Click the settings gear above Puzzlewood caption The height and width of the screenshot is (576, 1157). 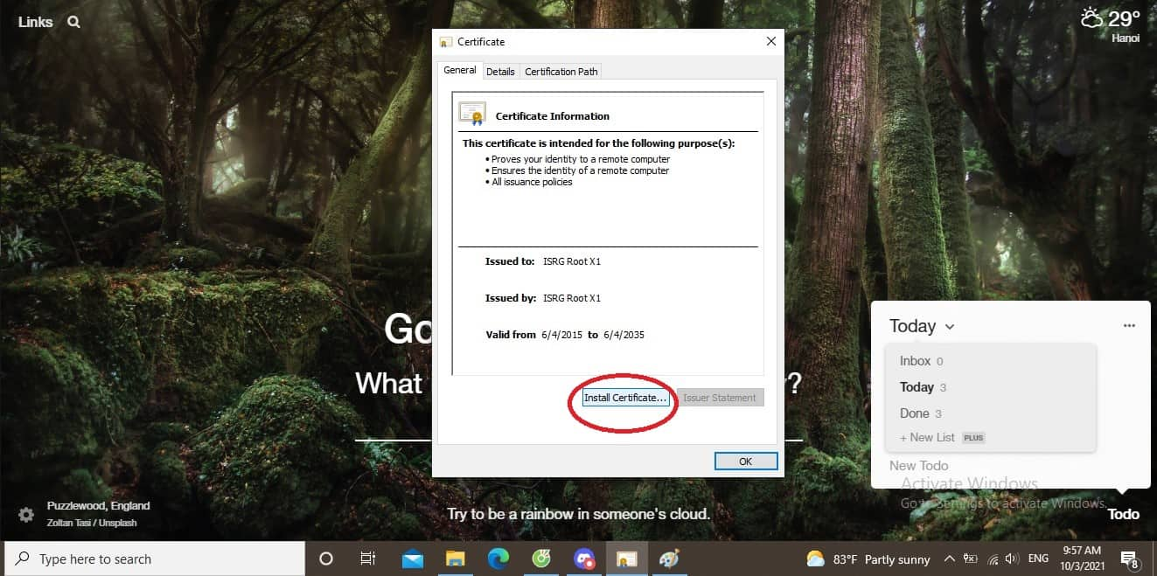[x=25, y=516]
